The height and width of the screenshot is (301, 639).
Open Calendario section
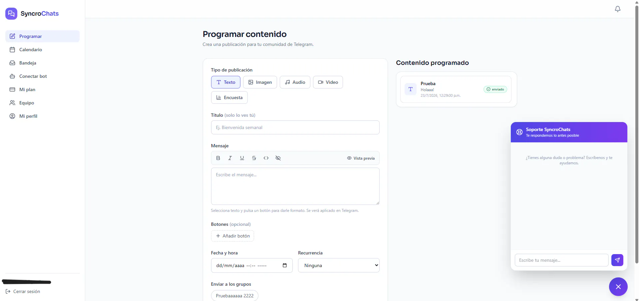click(x=42, y=50)
